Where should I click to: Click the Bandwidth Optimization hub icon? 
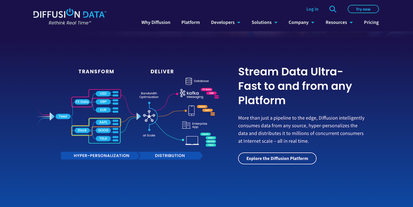(x=149, y=117)
